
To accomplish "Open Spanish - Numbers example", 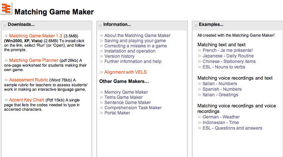I will click(222, 89).
